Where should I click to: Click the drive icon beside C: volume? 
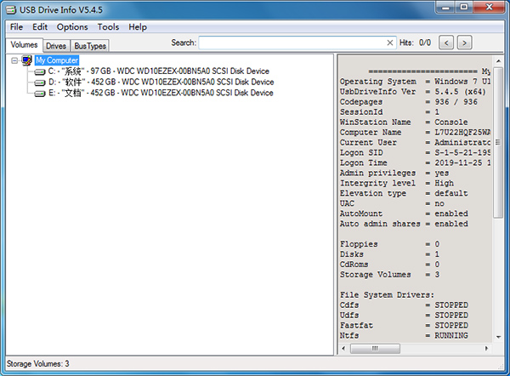click(x=40, y=71)
